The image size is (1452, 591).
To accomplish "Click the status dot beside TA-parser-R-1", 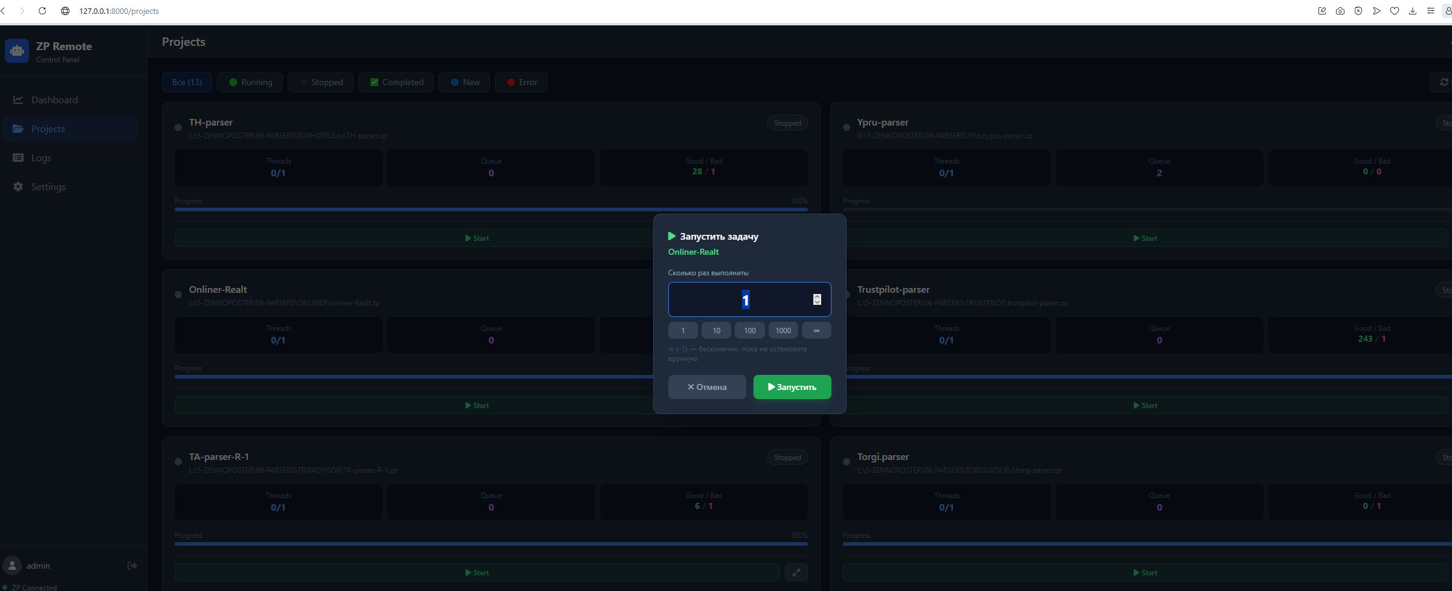I will (178, 462).
